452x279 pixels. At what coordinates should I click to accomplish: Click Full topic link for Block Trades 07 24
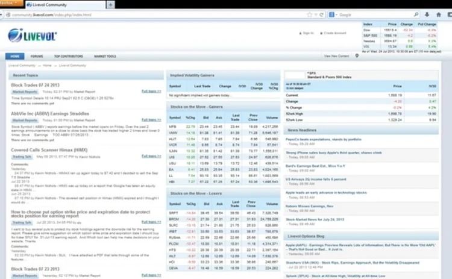tap(151, 91)
